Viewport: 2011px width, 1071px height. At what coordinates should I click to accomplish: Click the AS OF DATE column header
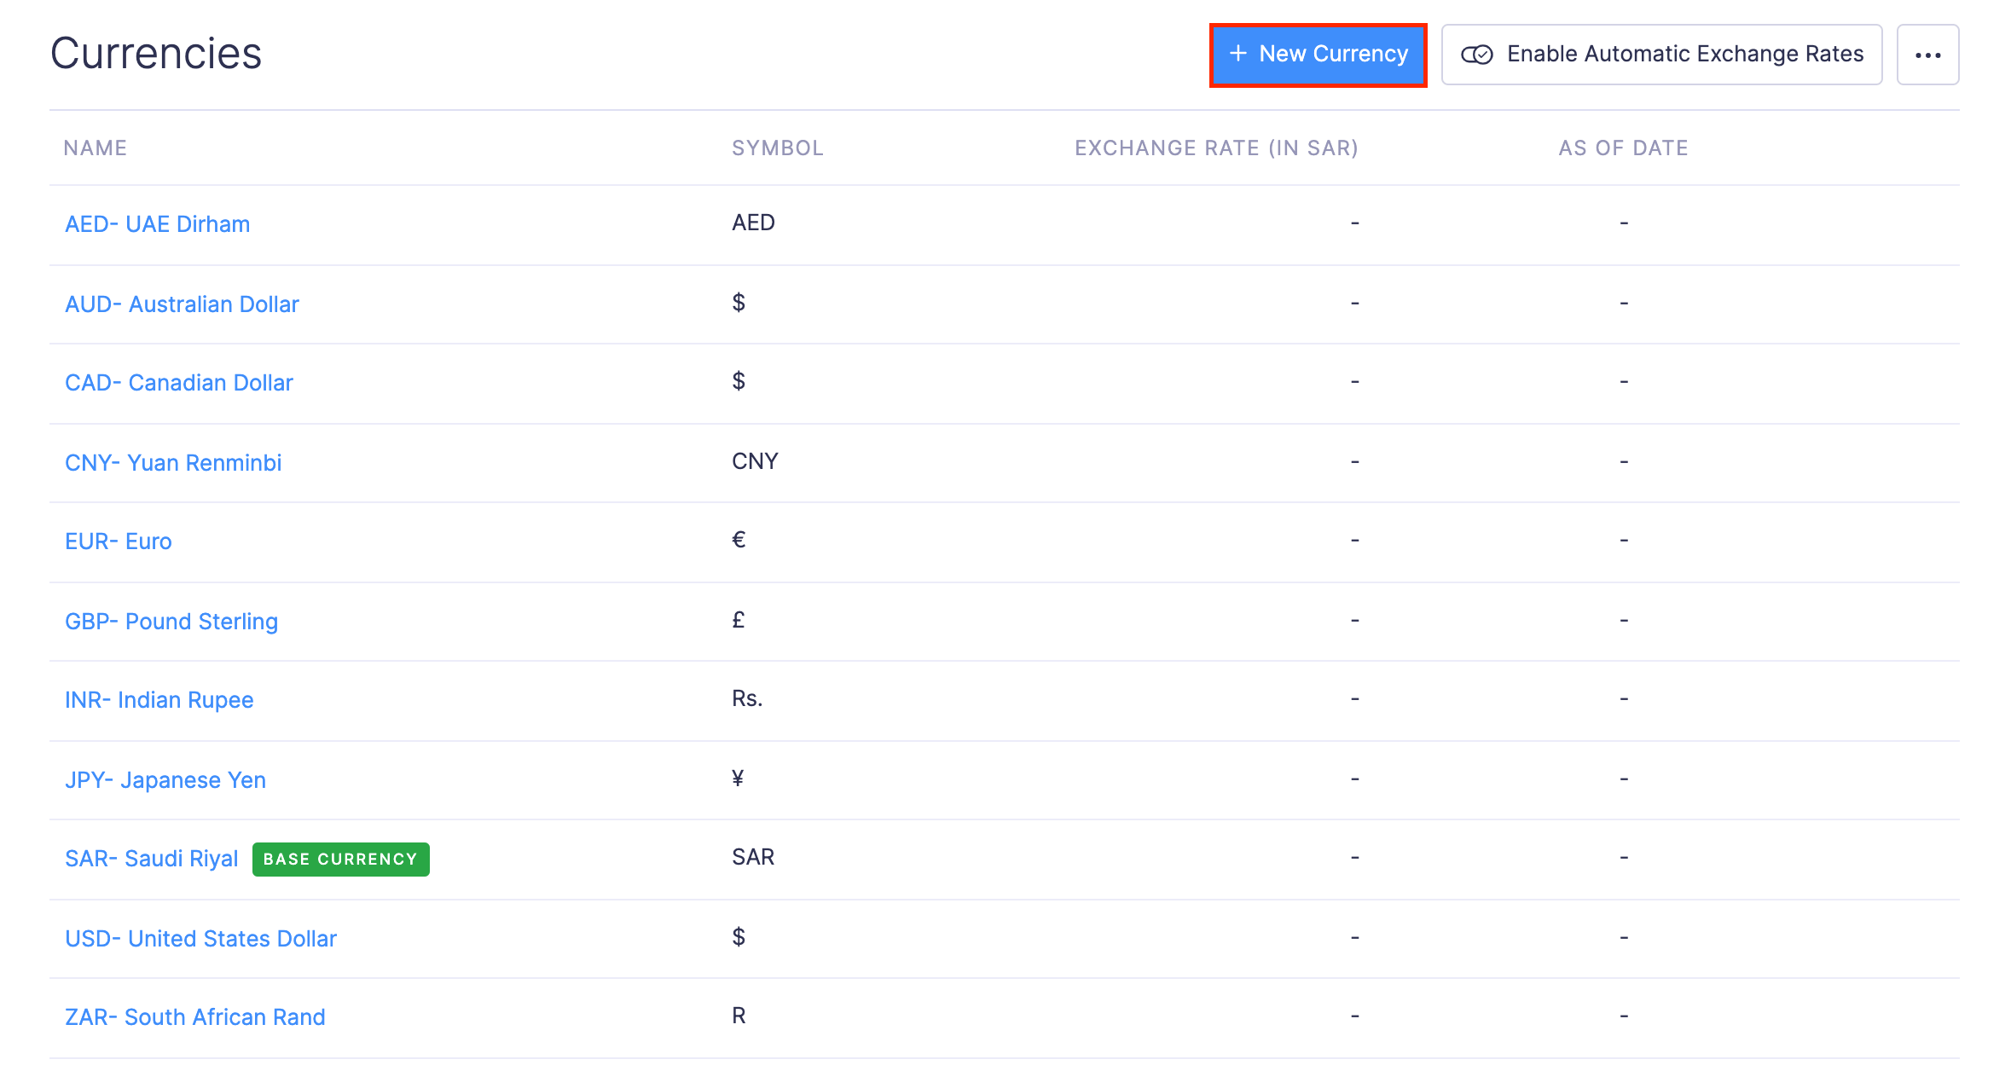pos(1622,148)
